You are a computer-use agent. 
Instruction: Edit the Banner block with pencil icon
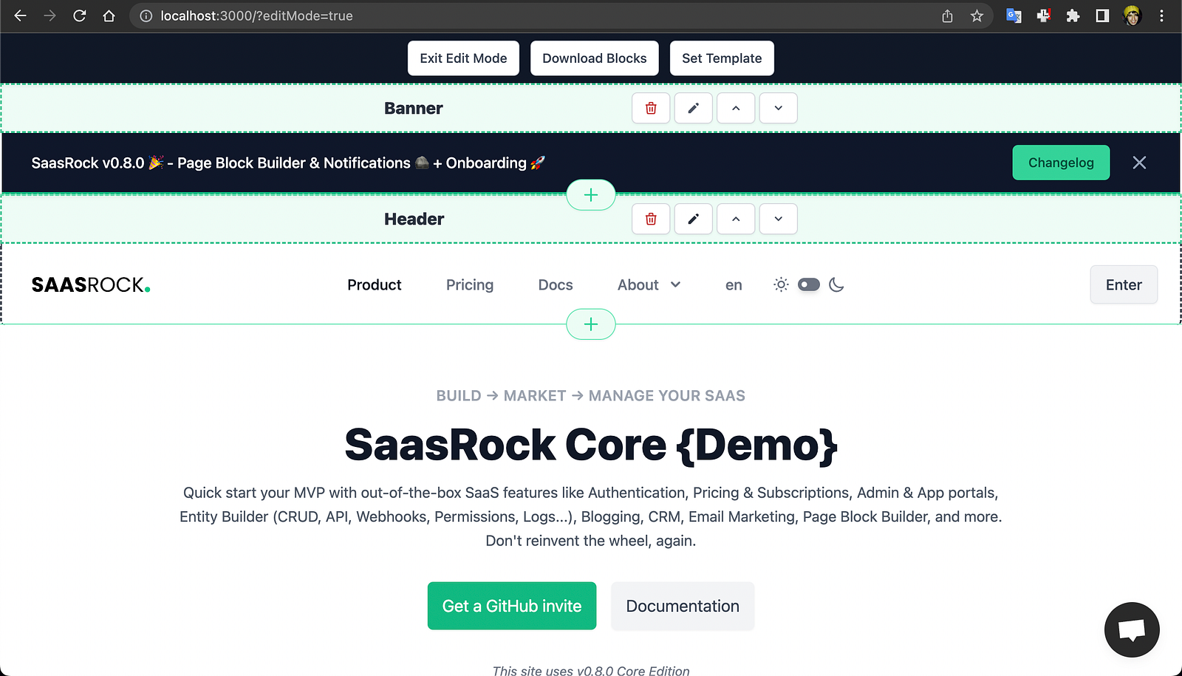pyautogui.click(x=693, y=108)
